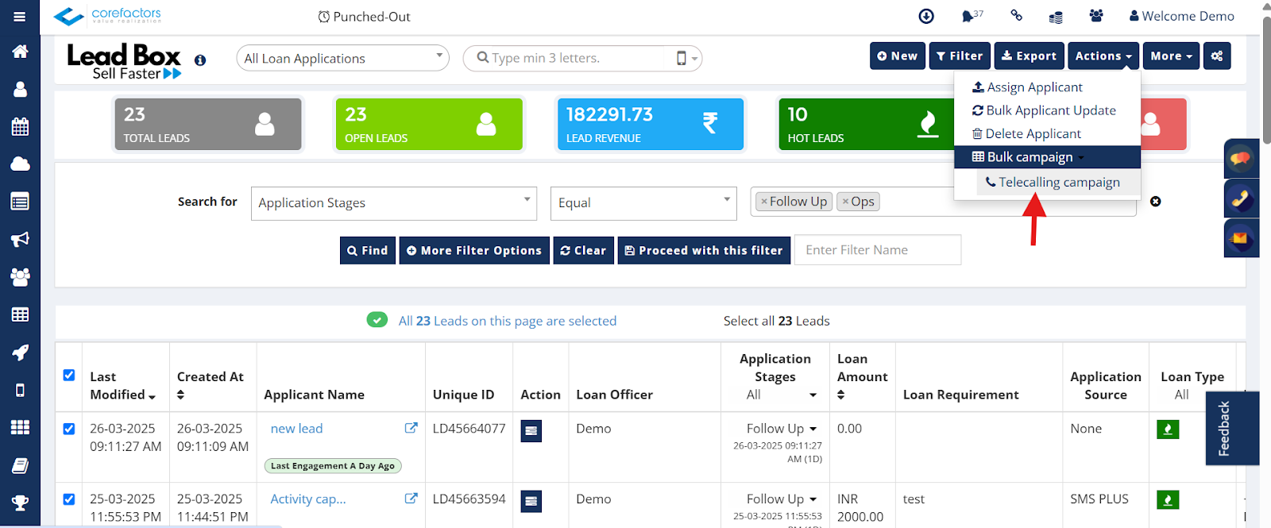The width and height of the screenshot is (1271, 528).
Task: Click the New button
Action: [x=898, y=56]
